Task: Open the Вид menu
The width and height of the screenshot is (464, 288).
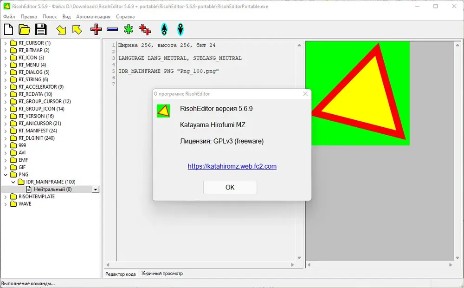Action: coord(66,17)
